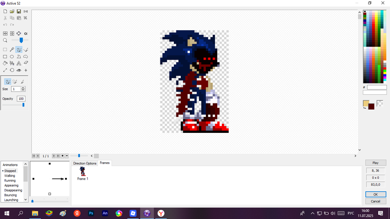Select Frame 1 thumbnail
The height and width of the screenshot is (219, 390).
click(83, 173)
